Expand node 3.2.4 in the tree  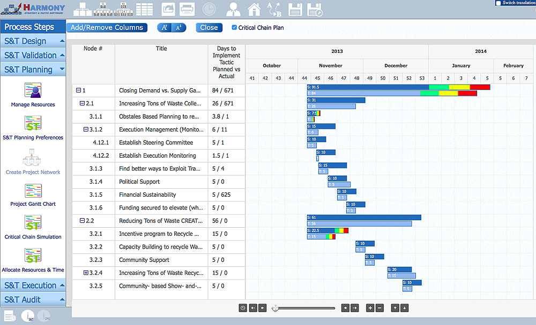(x=86, y=273)
